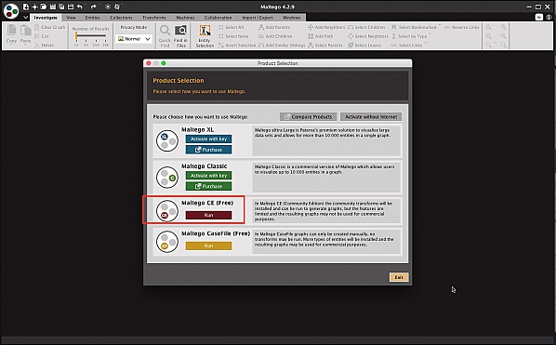Click the gear settings icon in title toolbar
This screenshot has width=556, height=345.
coord(117,7)
